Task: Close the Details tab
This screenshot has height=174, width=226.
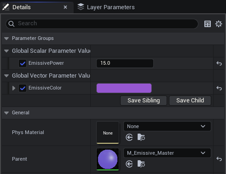Action: coord(65,7)
